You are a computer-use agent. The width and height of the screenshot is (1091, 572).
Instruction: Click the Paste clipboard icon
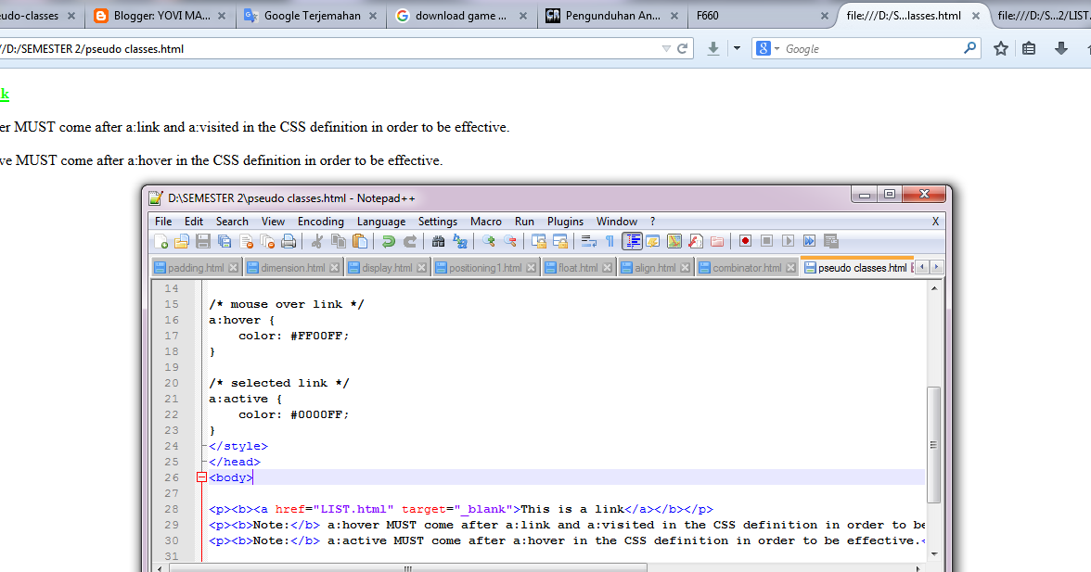(360, 241)
